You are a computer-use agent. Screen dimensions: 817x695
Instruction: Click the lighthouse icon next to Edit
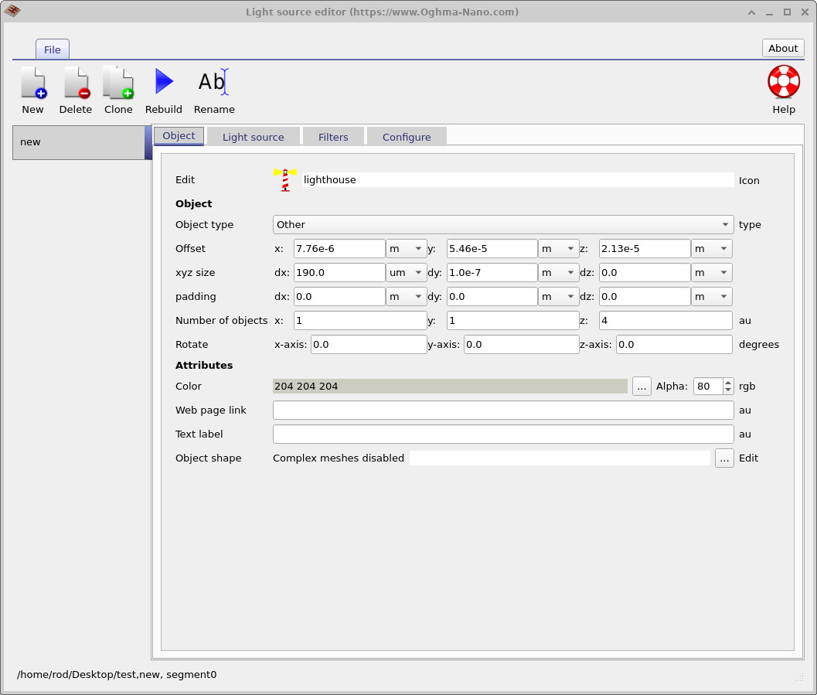[285, 179]
